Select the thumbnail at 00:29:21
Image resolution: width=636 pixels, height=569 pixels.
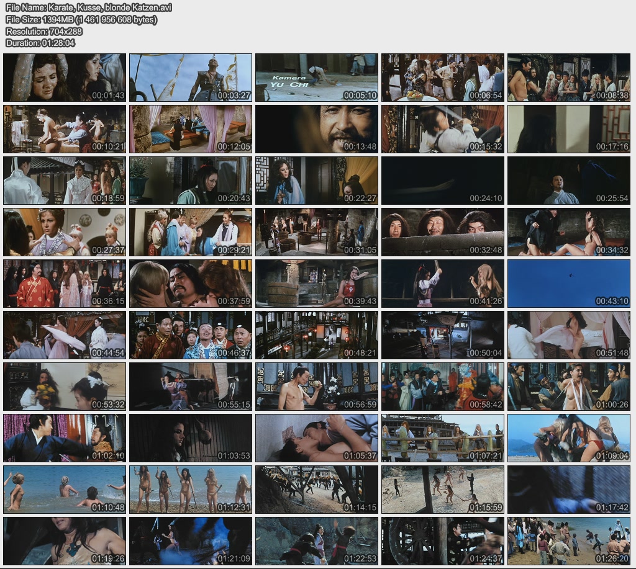pos(191,232)
